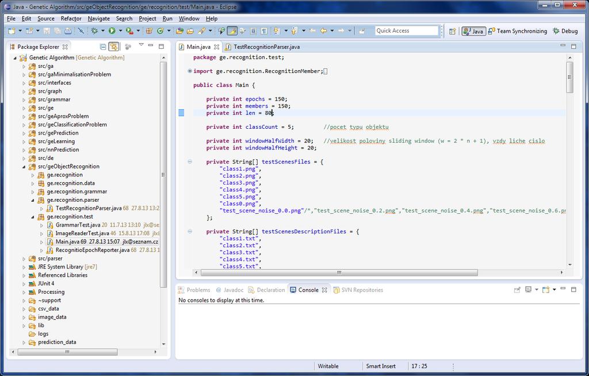Expand the JRE System Library node
589x376 pixels.
pos(24,267)
